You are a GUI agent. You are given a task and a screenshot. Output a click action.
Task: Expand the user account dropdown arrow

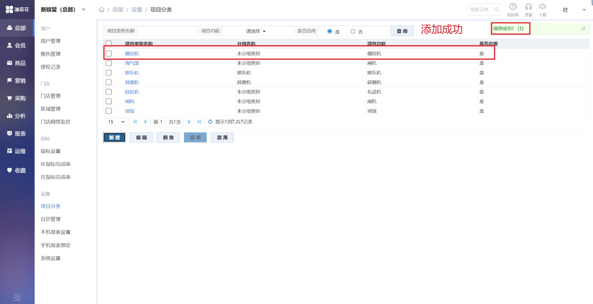coord(584,10)
